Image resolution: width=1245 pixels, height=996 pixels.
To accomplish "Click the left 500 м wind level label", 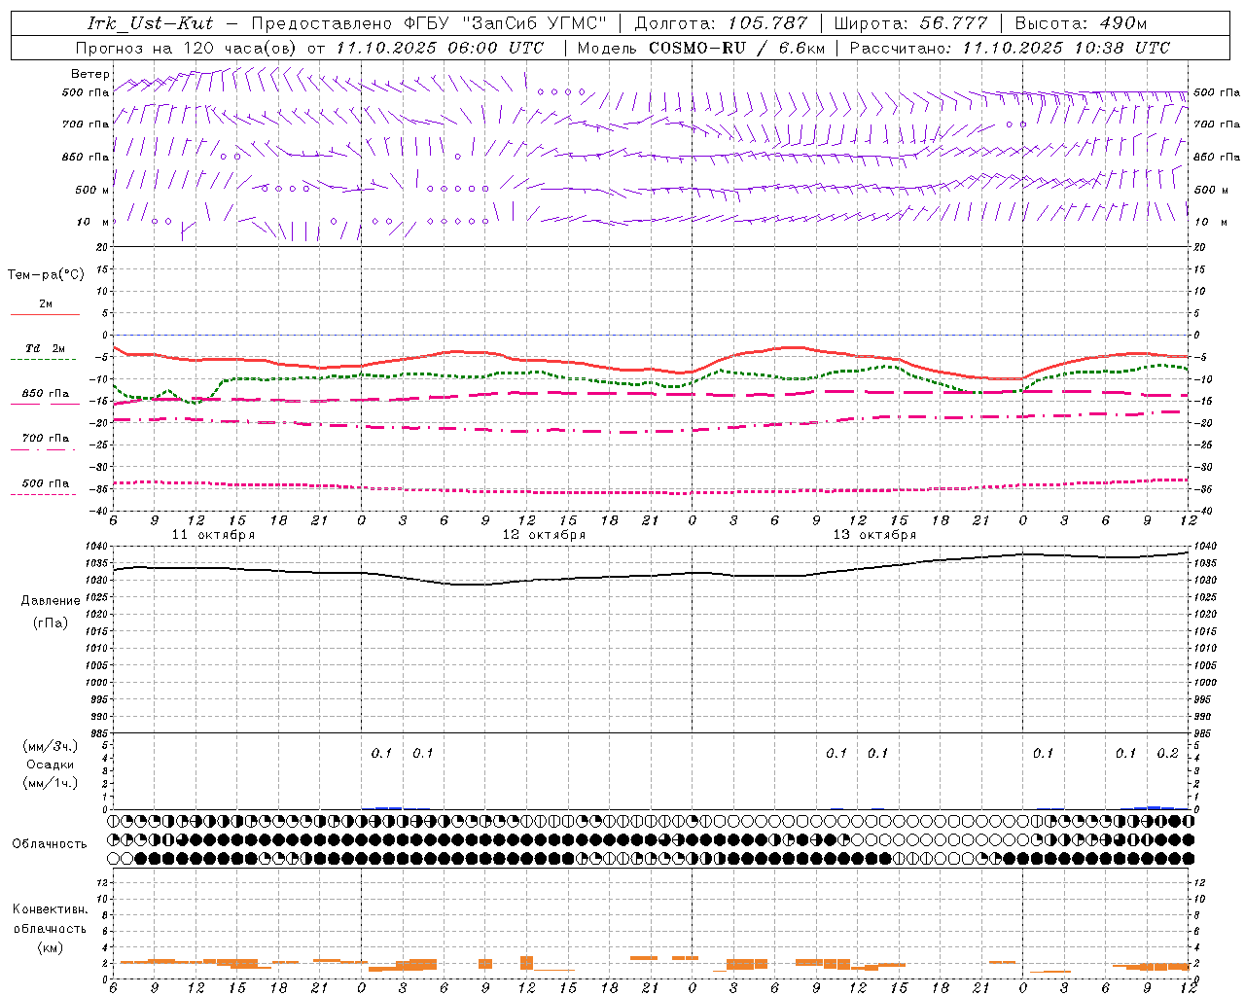I will point(92,190).
